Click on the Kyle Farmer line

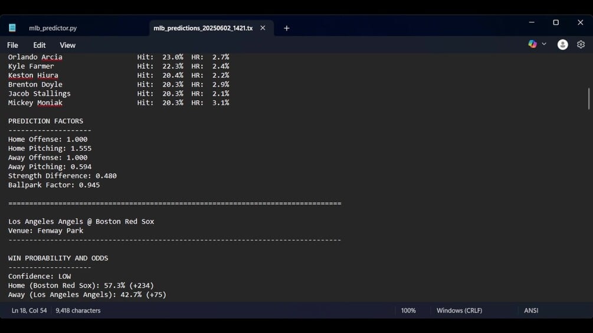119,66
